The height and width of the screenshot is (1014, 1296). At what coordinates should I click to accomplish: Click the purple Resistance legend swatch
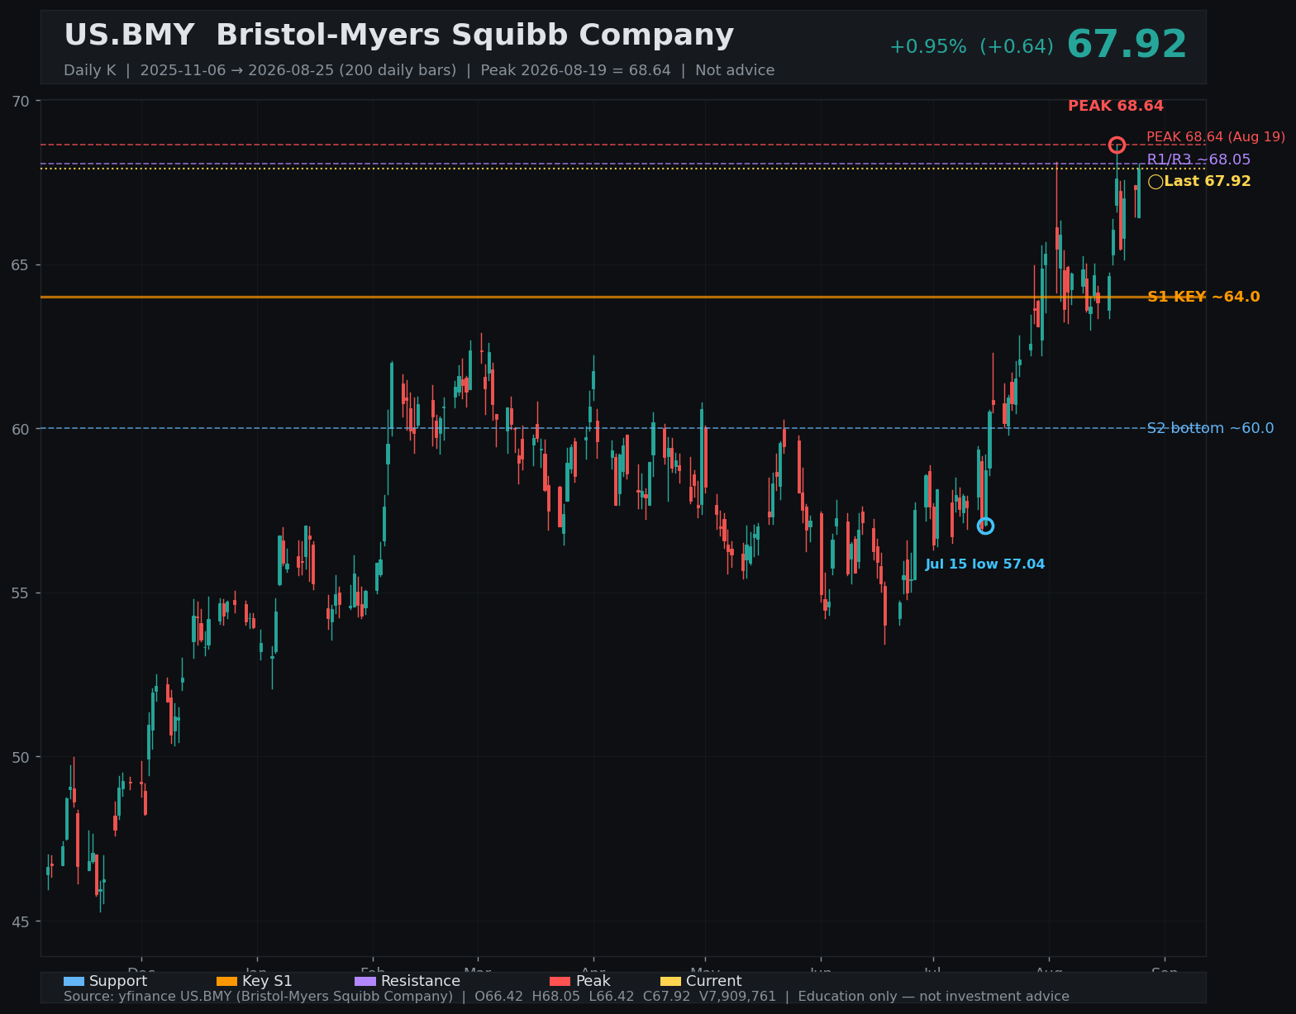[x=365, y=981]
